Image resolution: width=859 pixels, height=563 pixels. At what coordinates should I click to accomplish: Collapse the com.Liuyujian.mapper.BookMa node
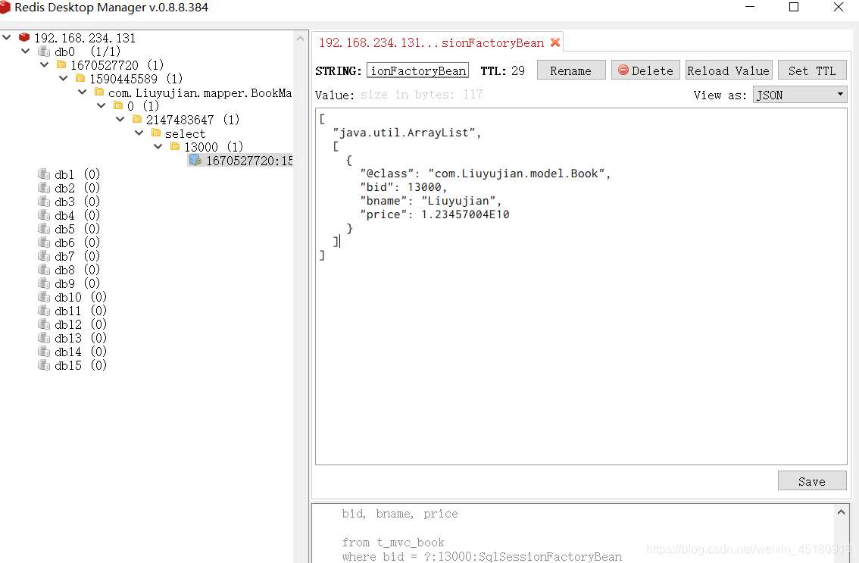(83, 92)
